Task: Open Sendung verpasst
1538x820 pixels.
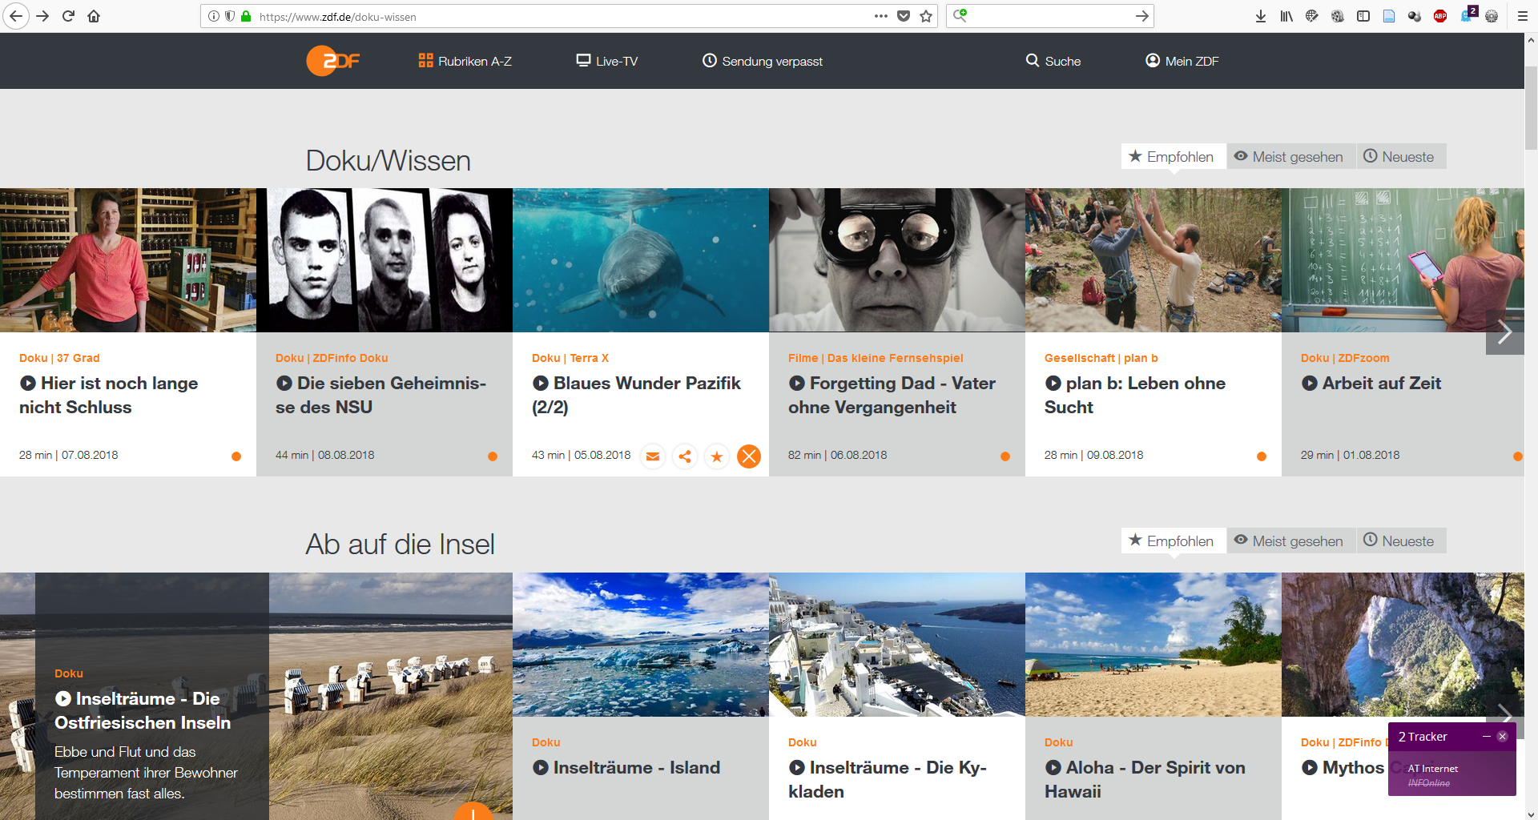Action: pyautogui.click(x=763, y=61)
